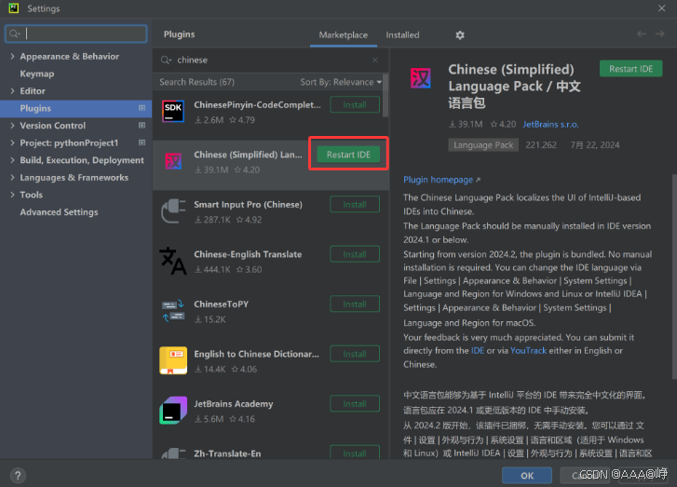Open the JetBrains s.r.o. vendor link
The height and width of the screenshot is (487, 677).
coord(550,125)
